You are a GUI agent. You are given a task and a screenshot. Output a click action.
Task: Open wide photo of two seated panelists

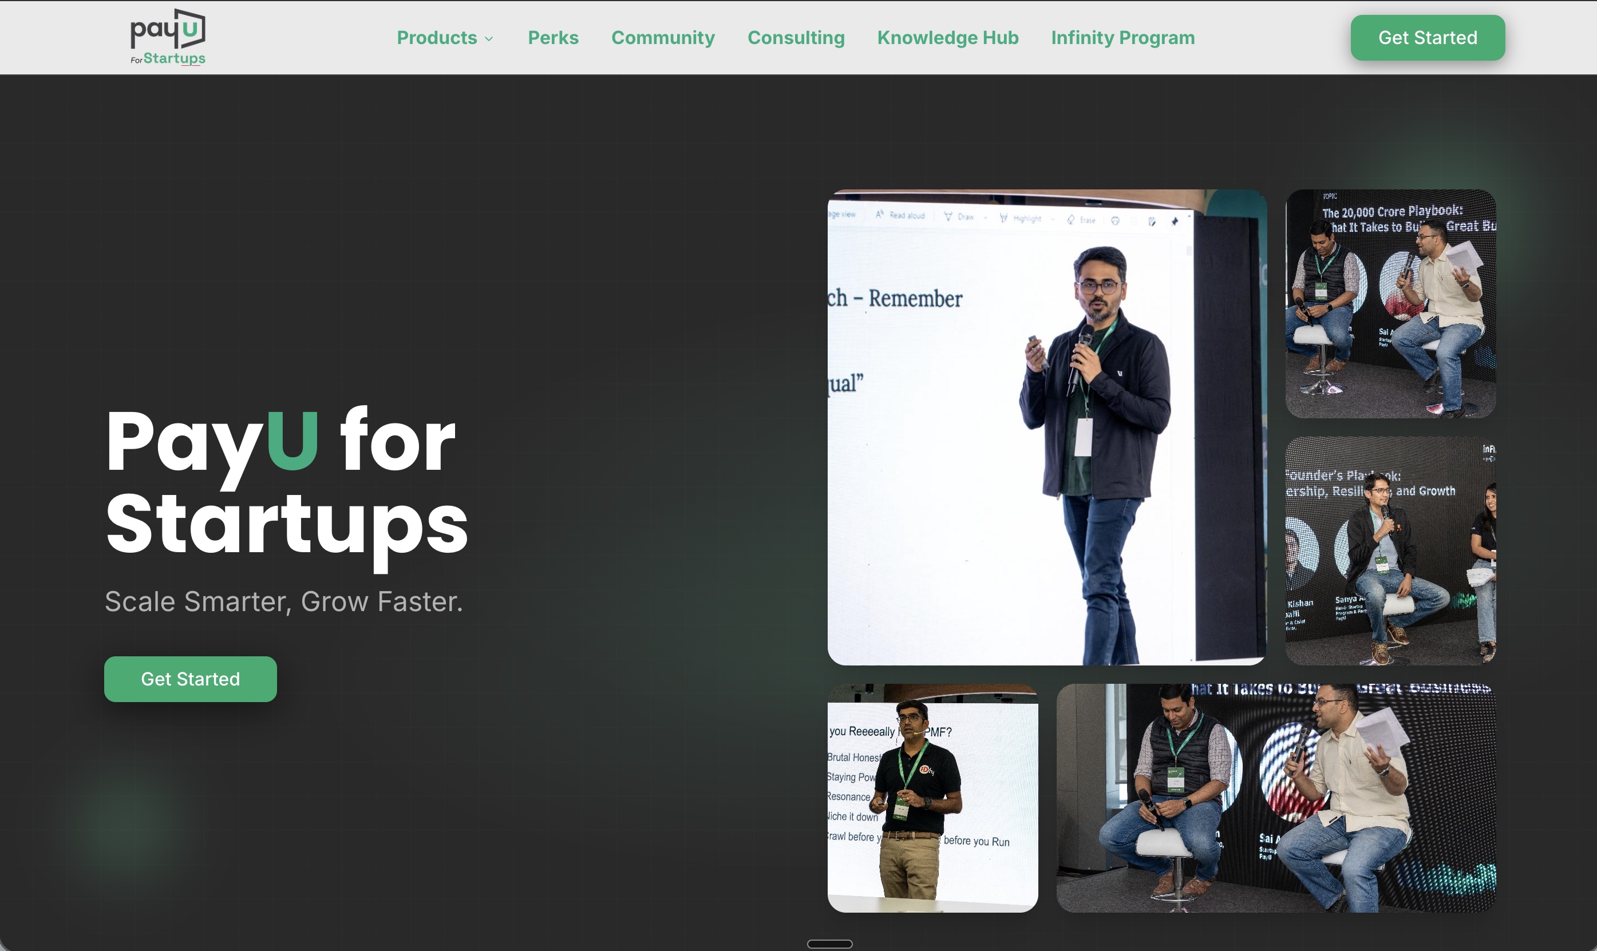(x=1275, y=798)
